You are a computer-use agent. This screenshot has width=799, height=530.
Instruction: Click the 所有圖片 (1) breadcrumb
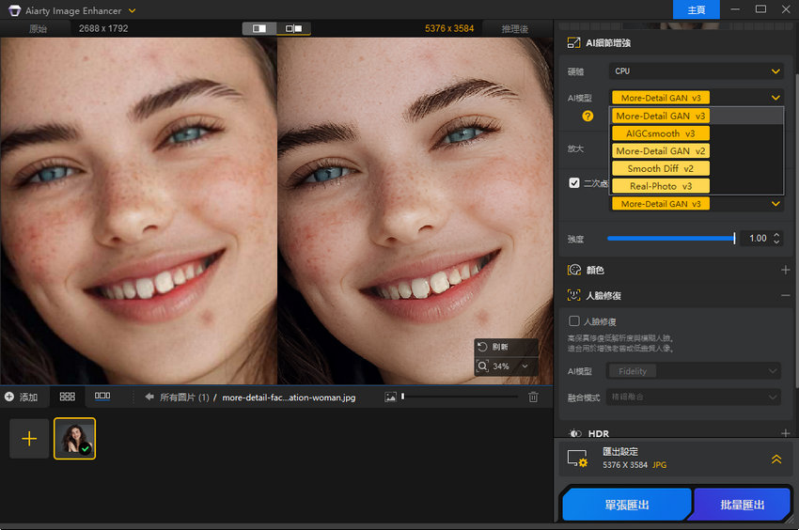coord(184,397)
